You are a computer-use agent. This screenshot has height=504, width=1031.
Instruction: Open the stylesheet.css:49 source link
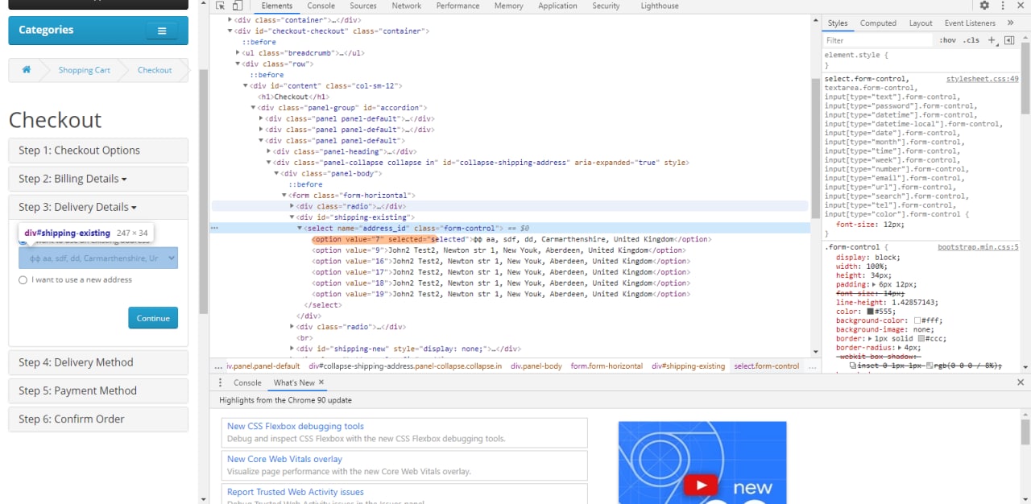(x=982, y=79)
